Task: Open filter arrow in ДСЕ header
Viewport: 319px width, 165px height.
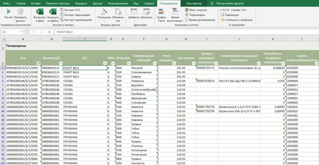Action: click(x=105, y=63)
